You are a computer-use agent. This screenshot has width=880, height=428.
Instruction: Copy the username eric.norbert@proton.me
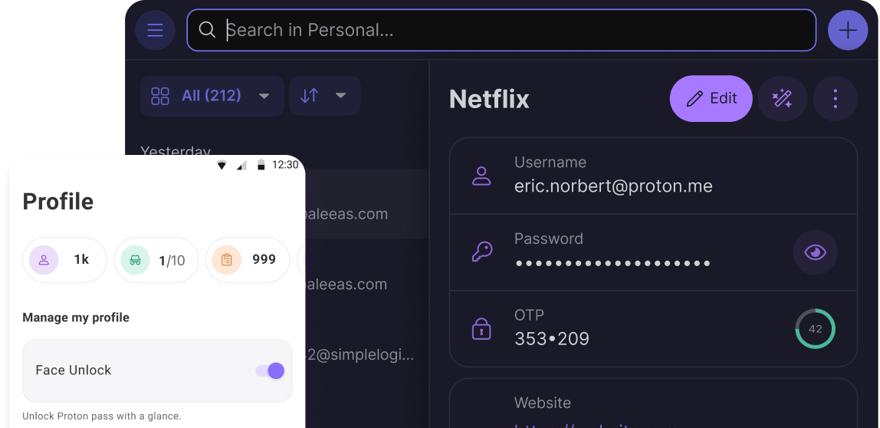point(613,186)
